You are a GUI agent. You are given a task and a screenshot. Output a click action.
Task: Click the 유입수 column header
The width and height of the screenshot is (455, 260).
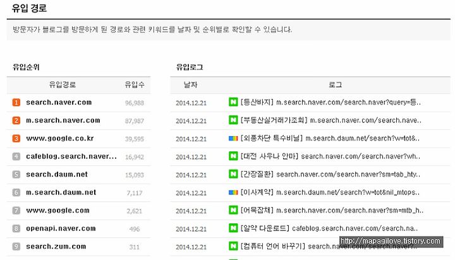[x=135, y=85]
